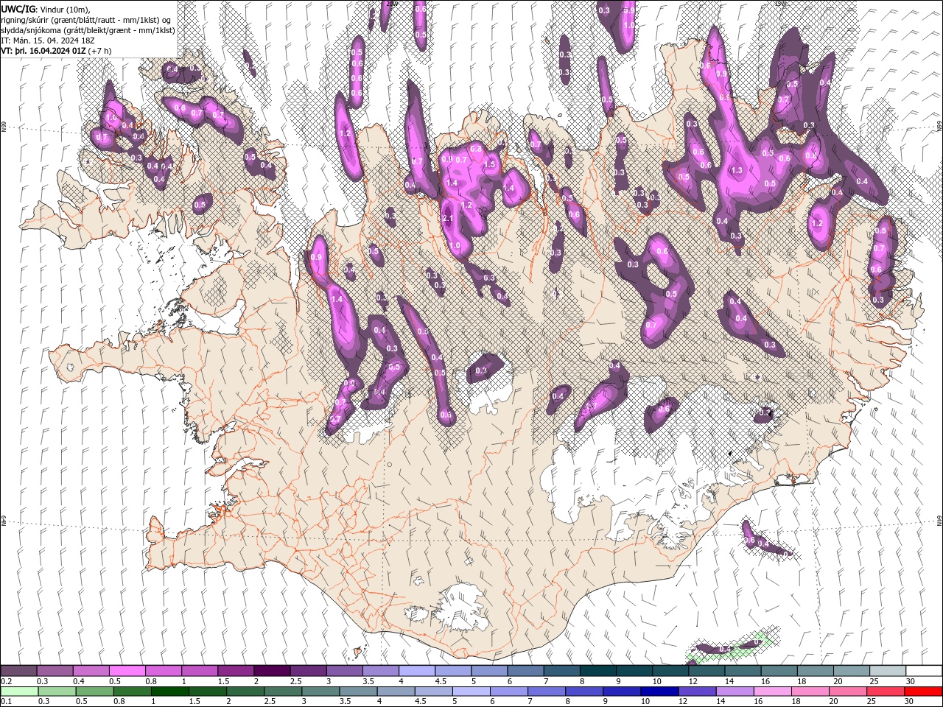Image resolution: width=943 pixels, height=707 pixels.
Task: Select the dark teal 8 snow-scale swatch
Action: click(x=598, y=671)
